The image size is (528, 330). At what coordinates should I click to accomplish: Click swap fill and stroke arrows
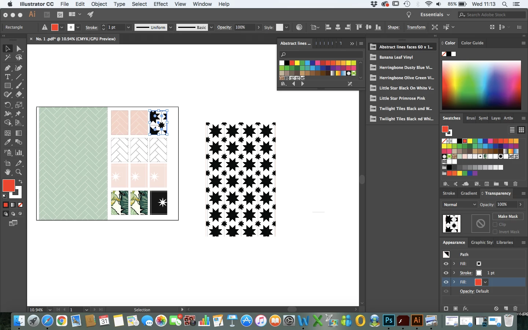coord(21,181)
